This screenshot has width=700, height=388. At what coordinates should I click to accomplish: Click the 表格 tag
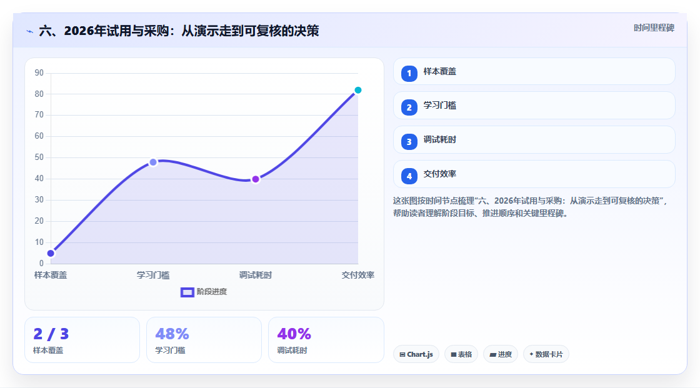[x=461, y=354]
